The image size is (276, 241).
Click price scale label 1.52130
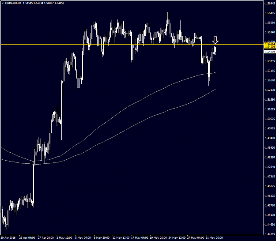270,90
